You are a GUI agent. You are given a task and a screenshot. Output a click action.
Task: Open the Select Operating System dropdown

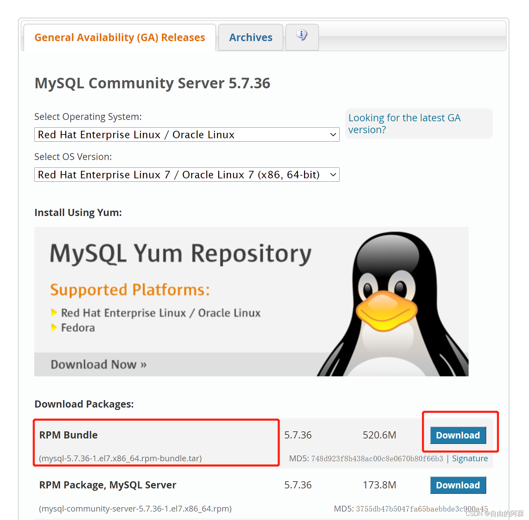[187, 135]
